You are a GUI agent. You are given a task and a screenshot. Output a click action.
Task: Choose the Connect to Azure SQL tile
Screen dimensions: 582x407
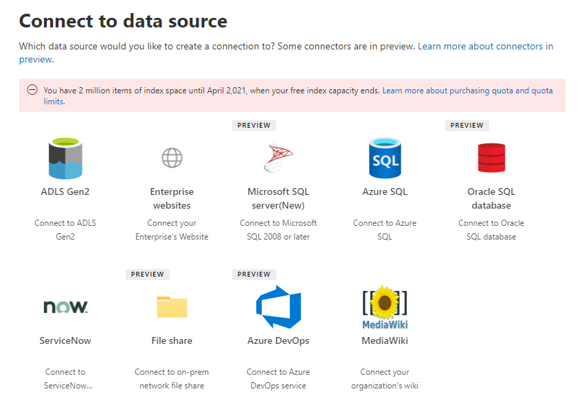pyautogui.click(x=385, y=229)
